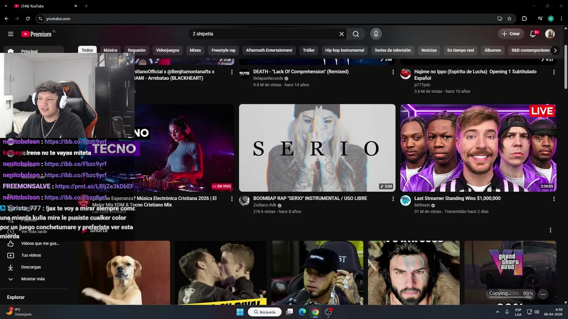Open the bearded warrior Short thumbnail
568x319 pixels.
[x=414, y=273]
